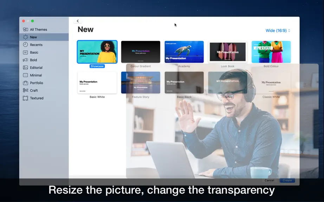Open the Minimal category icon

(x=25, y=75)
